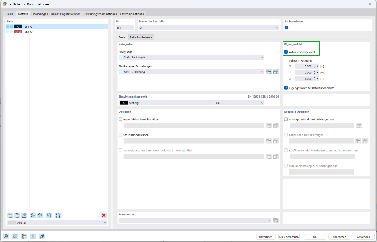377x242 pixels.
Task: Edit the SA1 static analysis settings
Action: (276, 72)
